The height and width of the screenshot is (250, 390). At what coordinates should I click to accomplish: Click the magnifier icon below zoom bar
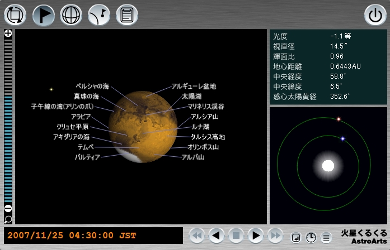pyautogui.click(x=8, y=219)
